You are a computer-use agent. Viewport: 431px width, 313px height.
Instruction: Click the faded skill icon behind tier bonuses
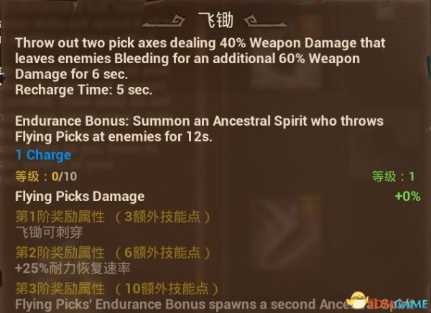[287, 231]
